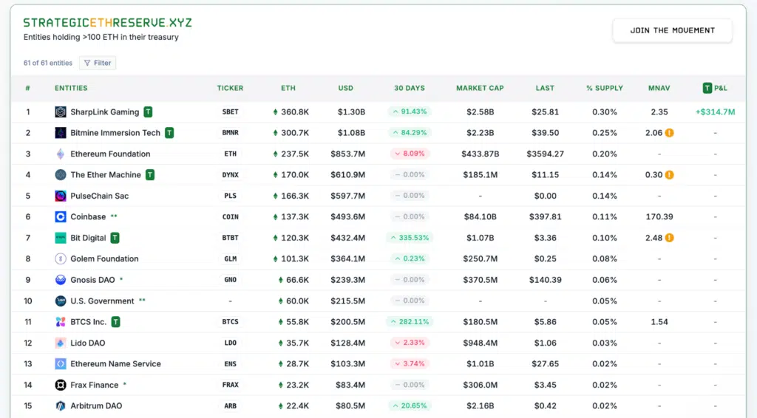Viewport: 757px width, 418px height.
Task: Click the 335.53% change badge for Bit Digital
Action: coord(409,238)
